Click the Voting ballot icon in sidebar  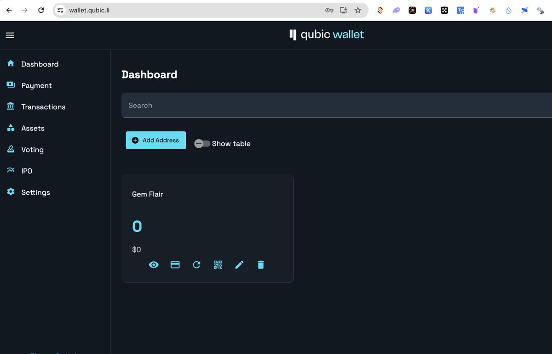pyautogui.click(x=11, y=149)
